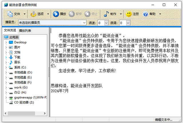
Task: Expand the 系统 (C:) node
Action: [x=6, y=67]
